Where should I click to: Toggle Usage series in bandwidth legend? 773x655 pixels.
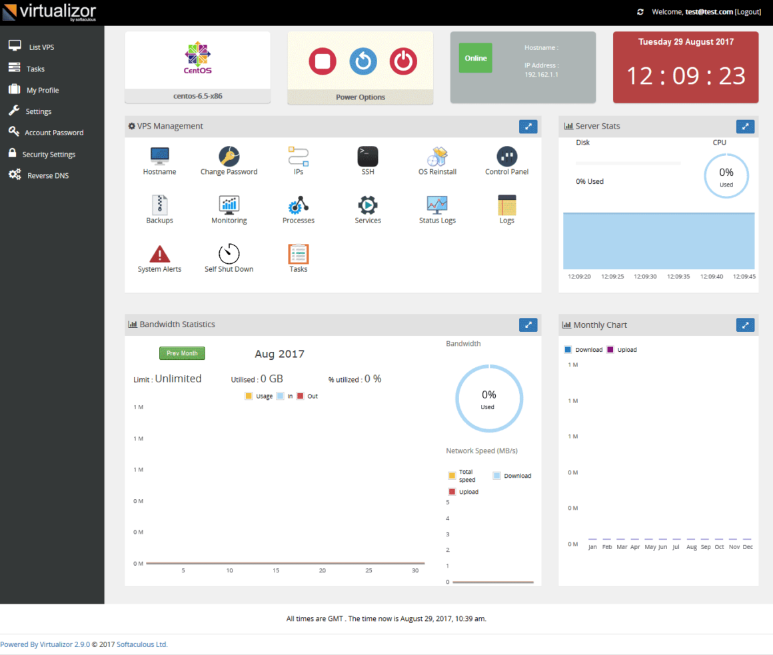pos(259,396)
